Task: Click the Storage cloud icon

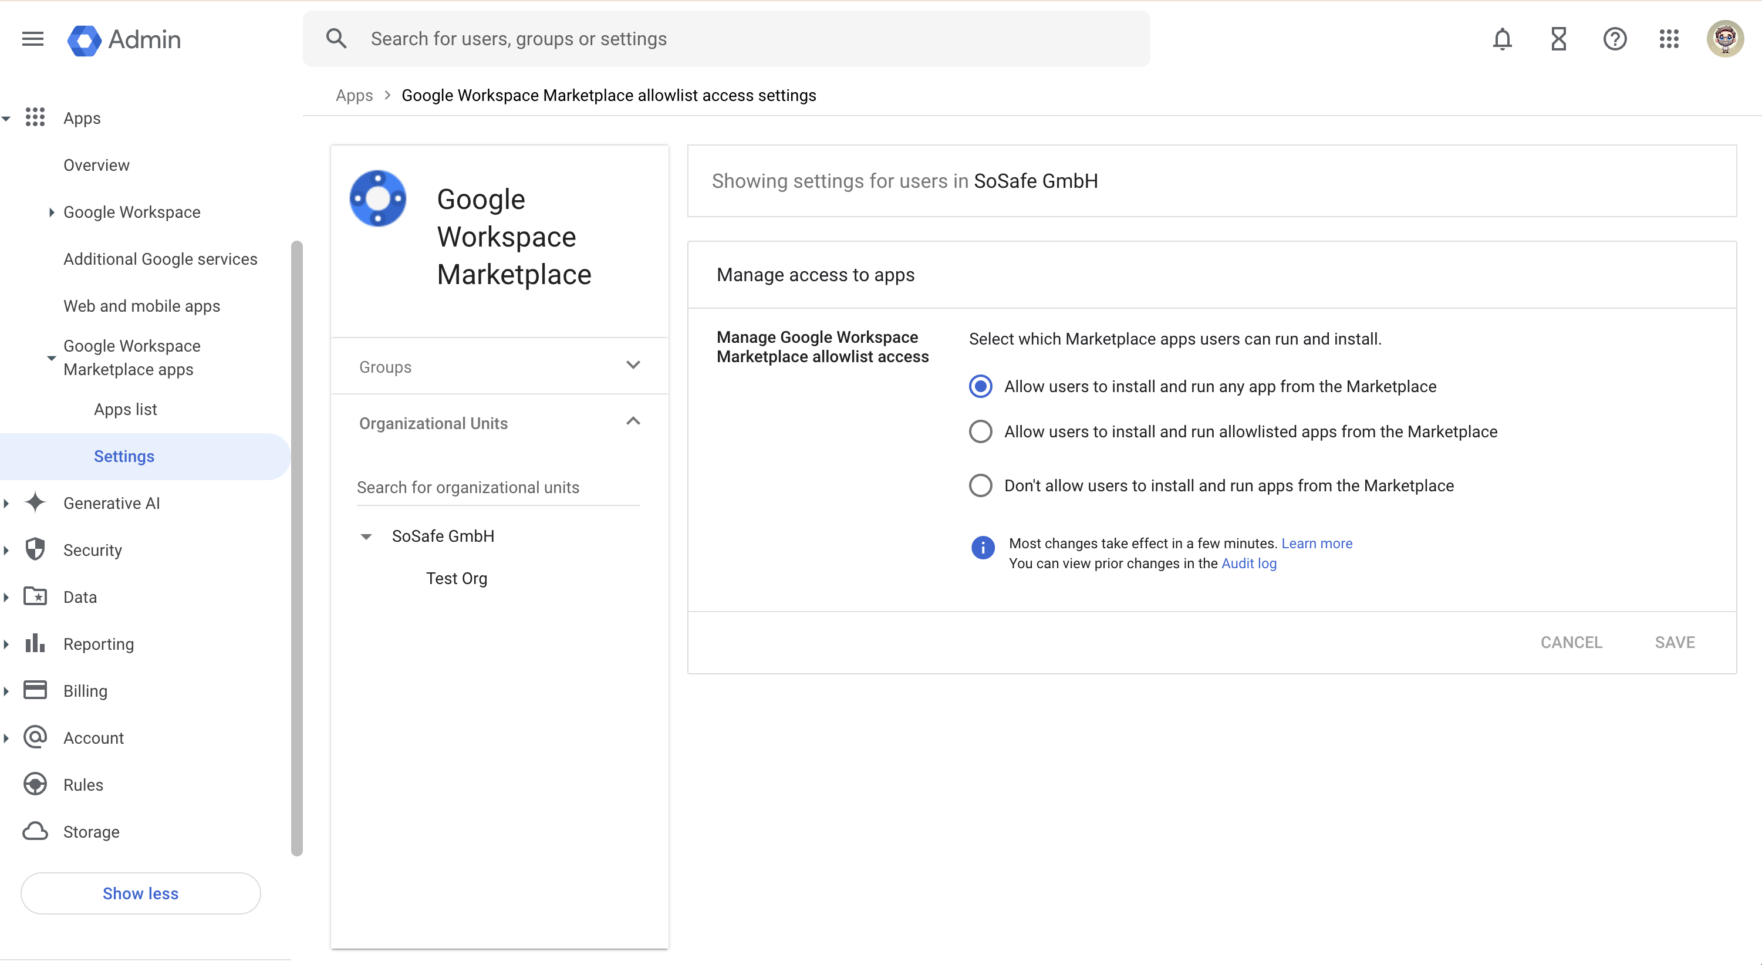Action: [x=35, y=831]
